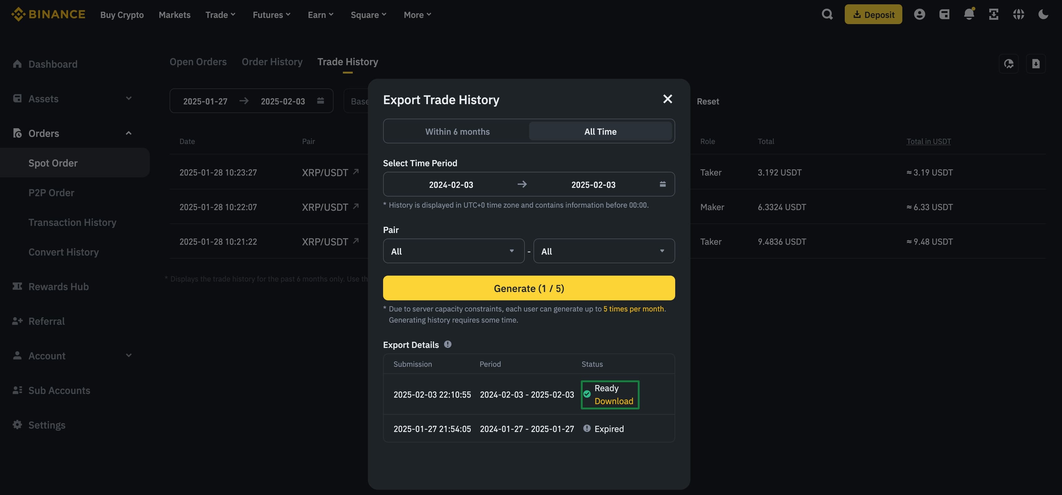Open the More dropdown menu

(x=417, y=15)
